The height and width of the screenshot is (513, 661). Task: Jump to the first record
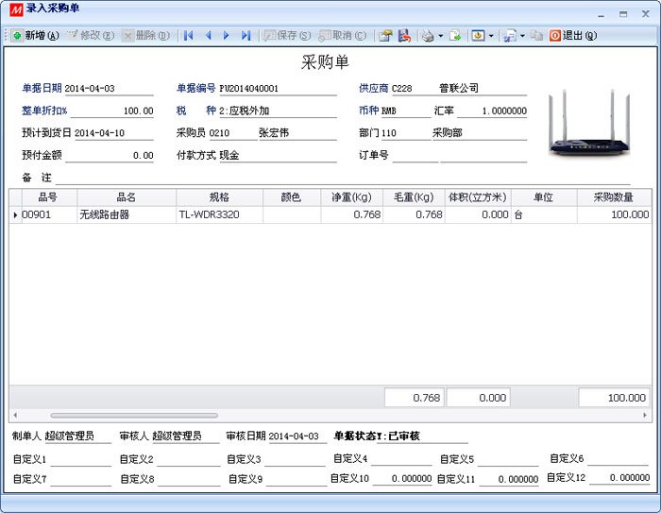click(x=189, y=36)
